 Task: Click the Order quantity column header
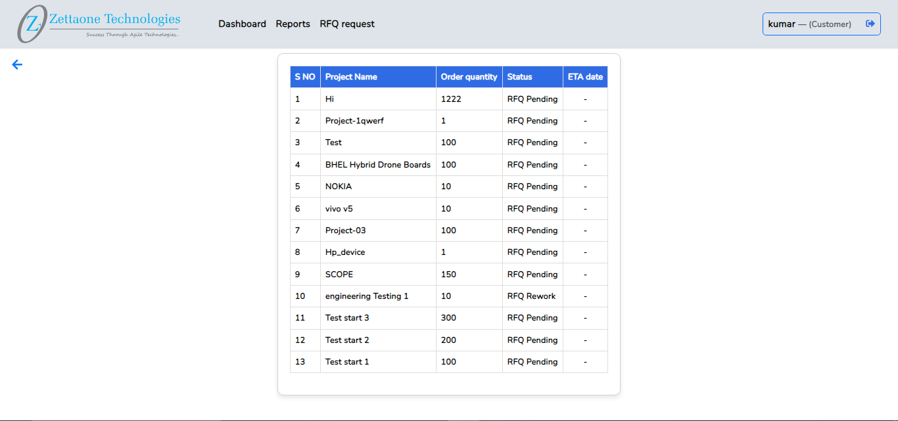(x=469, y=77)
